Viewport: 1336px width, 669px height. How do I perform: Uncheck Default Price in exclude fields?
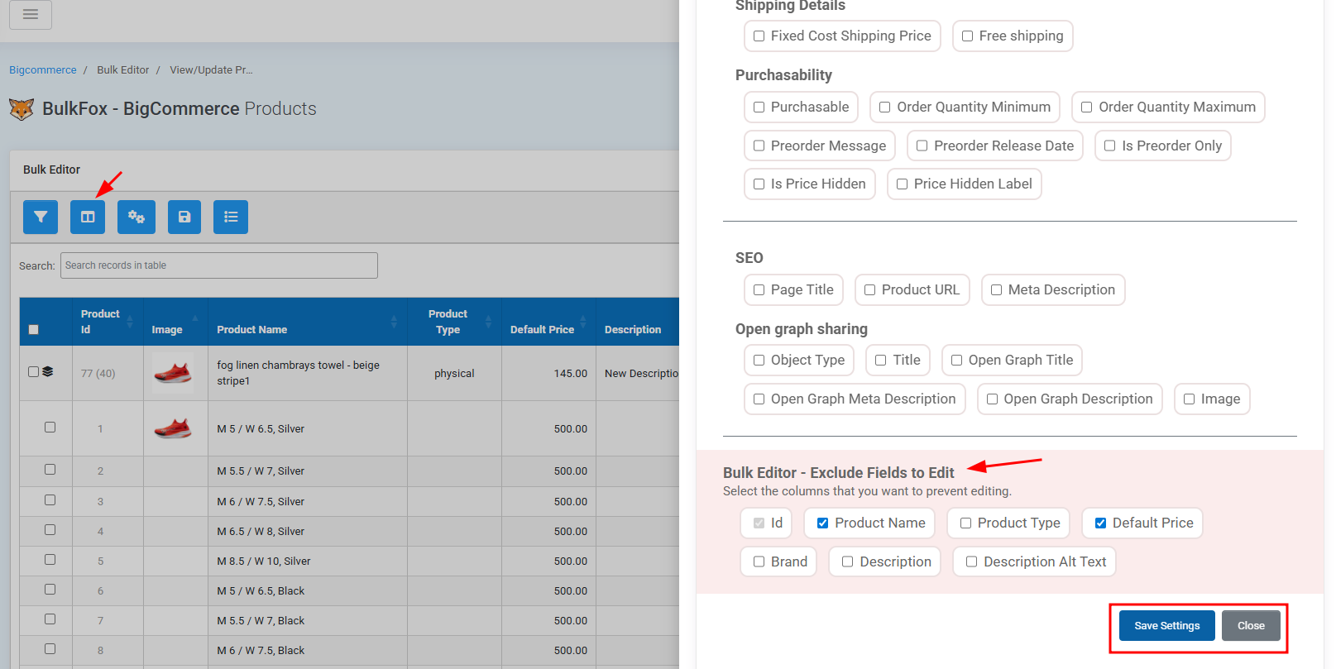click(1101, 523)
